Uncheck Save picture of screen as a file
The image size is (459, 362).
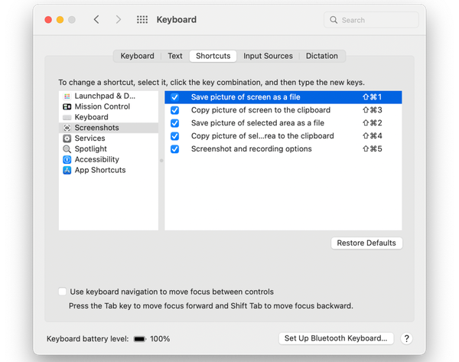coord(175,97)
